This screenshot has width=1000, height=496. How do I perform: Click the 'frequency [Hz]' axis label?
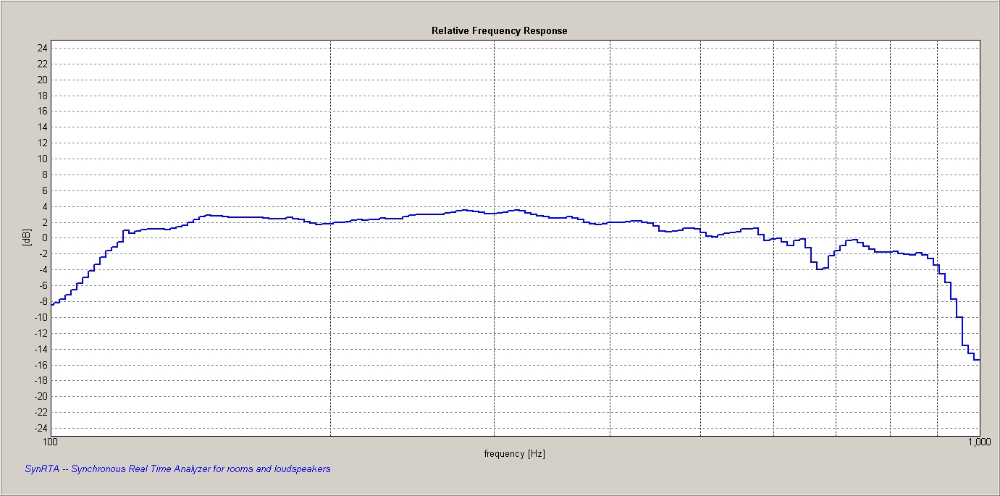514,454
